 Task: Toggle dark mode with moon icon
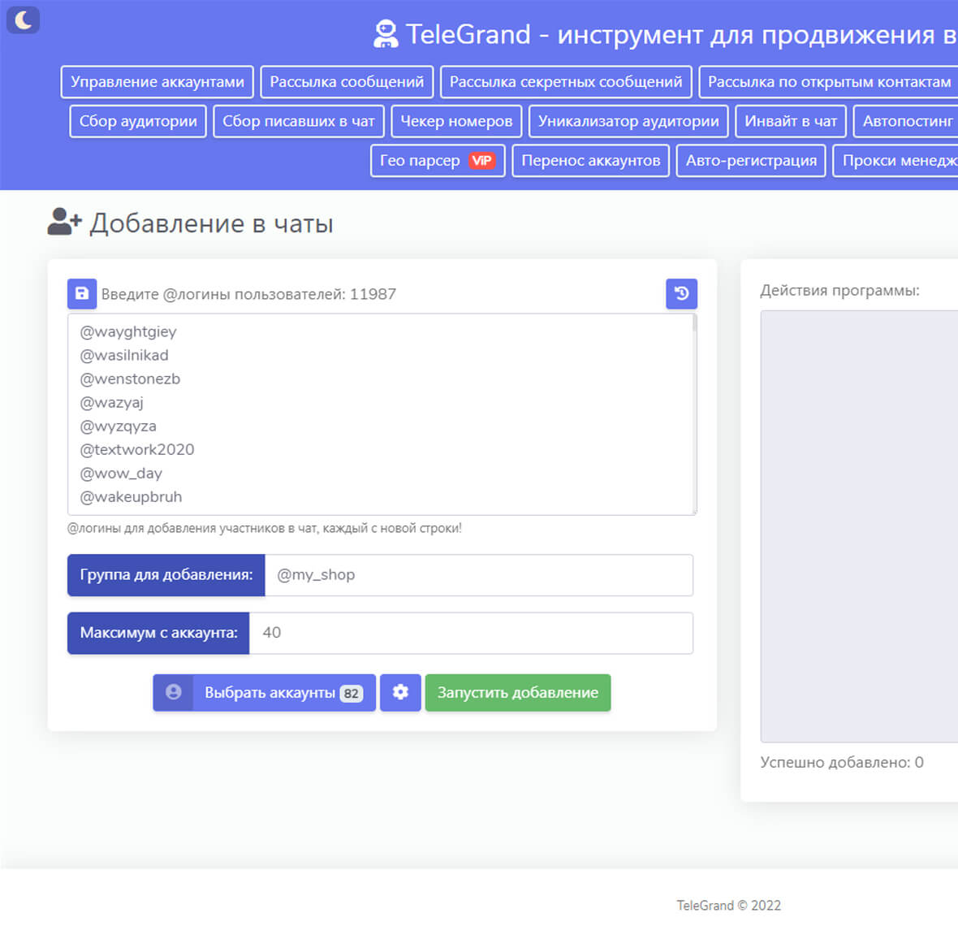(23, 20)
